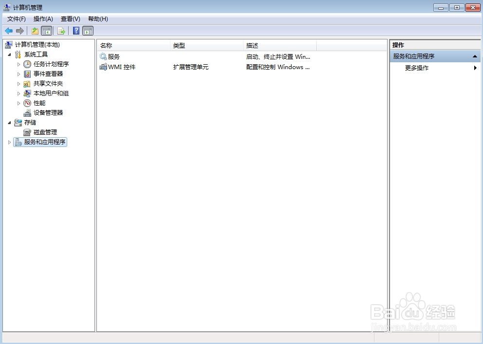Select 事件查看器 tree label

(x=48, y=74)
